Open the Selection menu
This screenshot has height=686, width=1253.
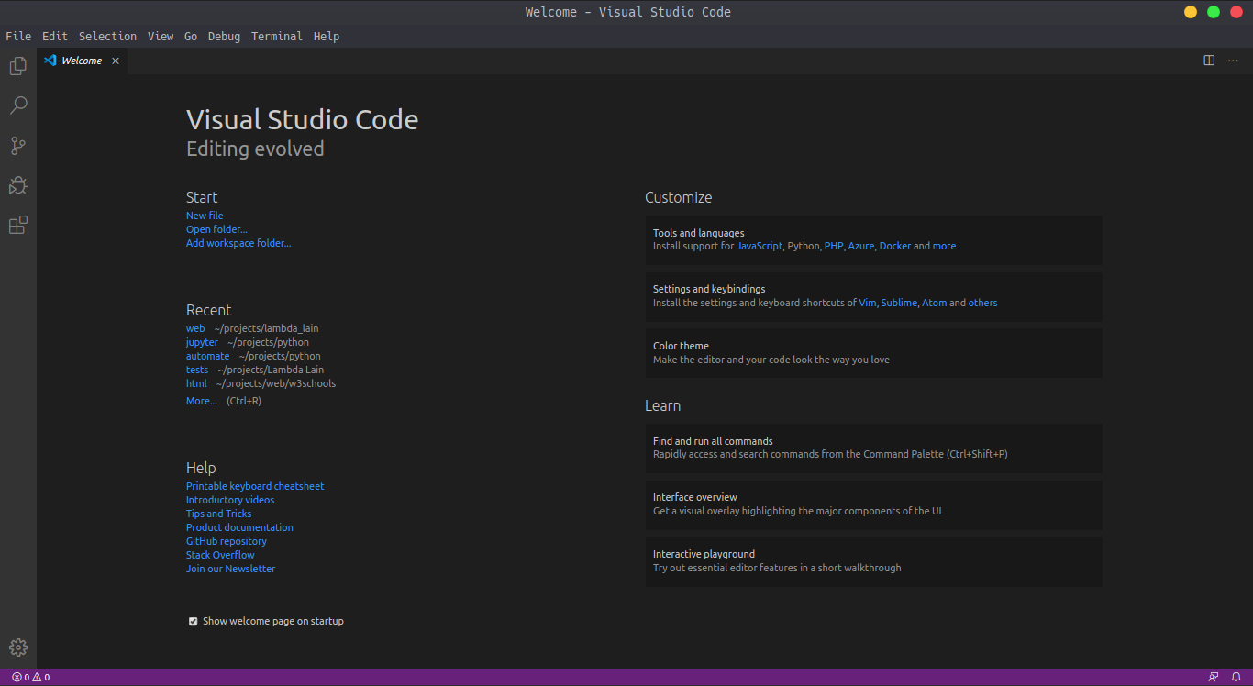107,37
